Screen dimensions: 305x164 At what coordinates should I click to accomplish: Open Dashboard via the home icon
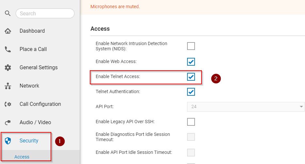[x=8, y=31]
